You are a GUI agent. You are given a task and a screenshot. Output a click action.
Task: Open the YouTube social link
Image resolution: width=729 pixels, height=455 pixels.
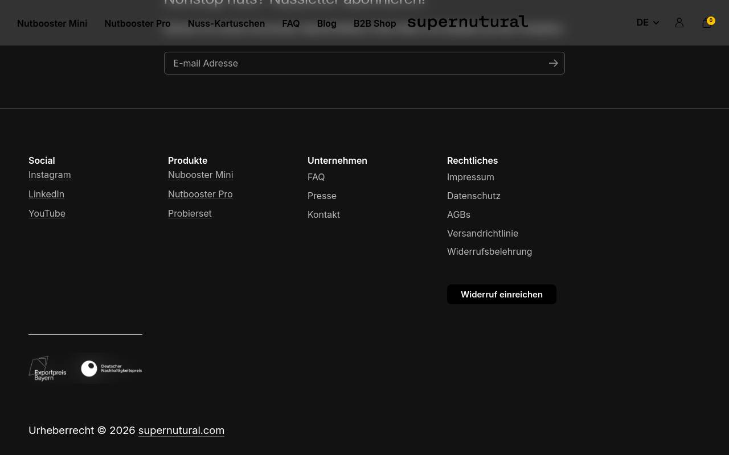[47, 213]
